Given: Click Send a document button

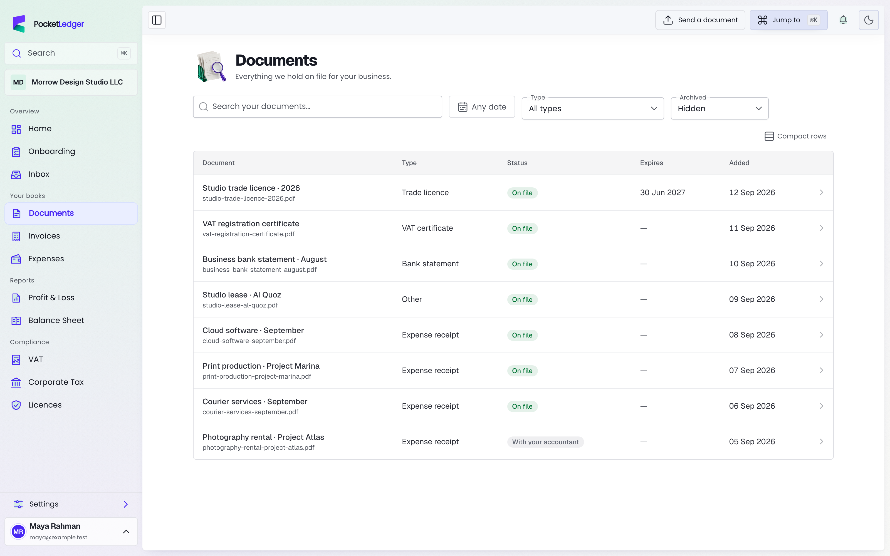Looking at the screenshot, I should (700, 20).
